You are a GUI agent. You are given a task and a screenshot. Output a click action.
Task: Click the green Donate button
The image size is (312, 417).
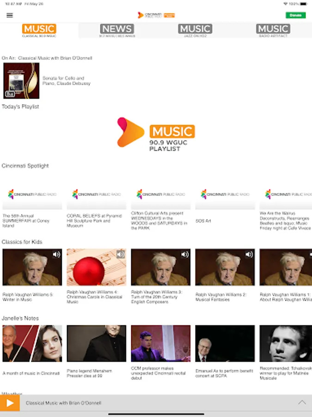click(295, 15)
